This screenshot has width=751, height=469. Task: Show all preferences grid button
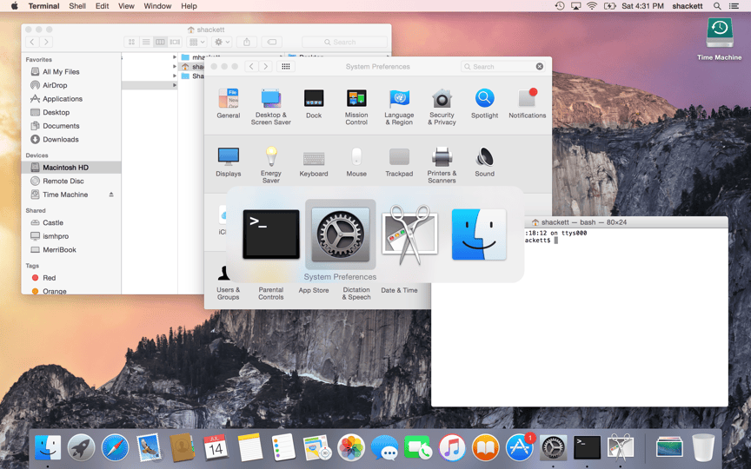[285, 67]
